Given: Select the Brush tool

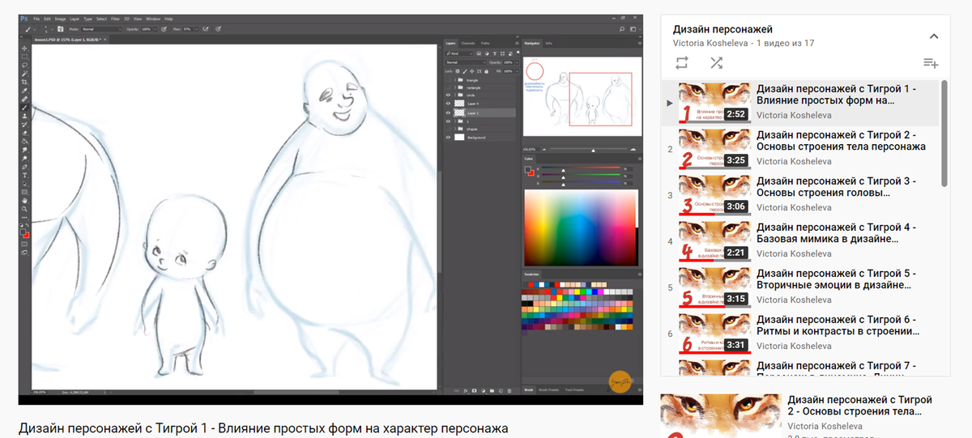Looking at the screenshot, I should (x=24, y=108).
